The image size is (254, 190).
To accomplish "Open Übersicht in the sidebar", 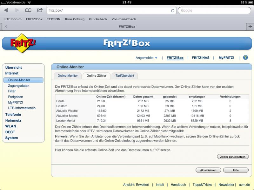I will [x=13, y=67].
